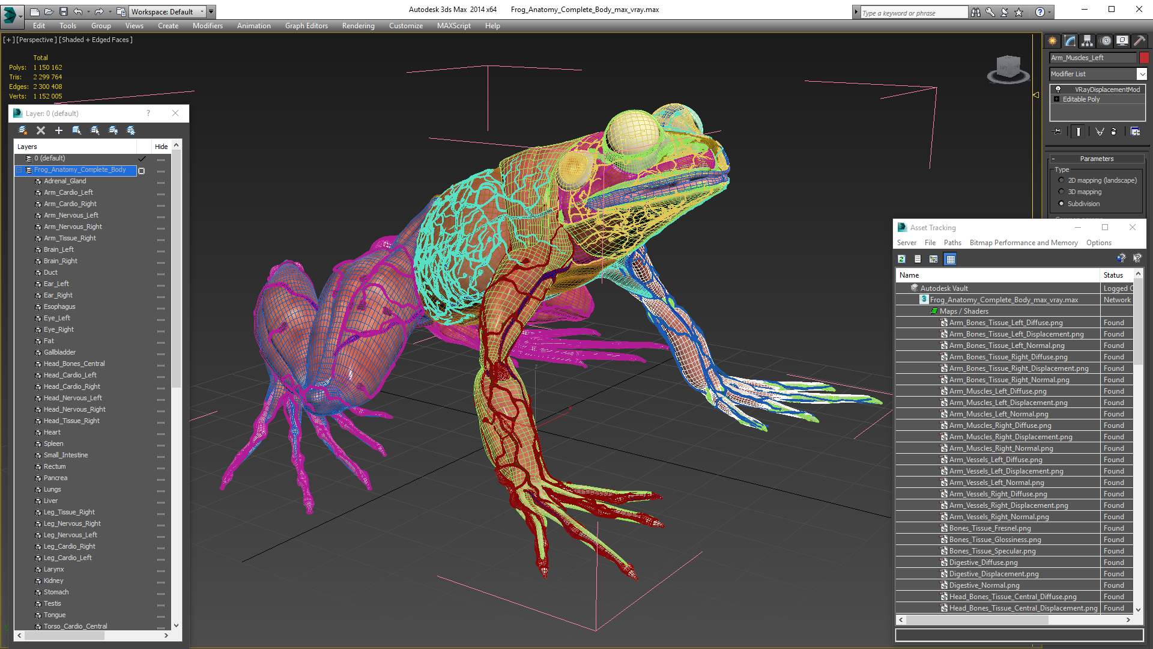Click the binoculars search icon
Viewport: 1153px width, 649px height.
tap(976, 12)
